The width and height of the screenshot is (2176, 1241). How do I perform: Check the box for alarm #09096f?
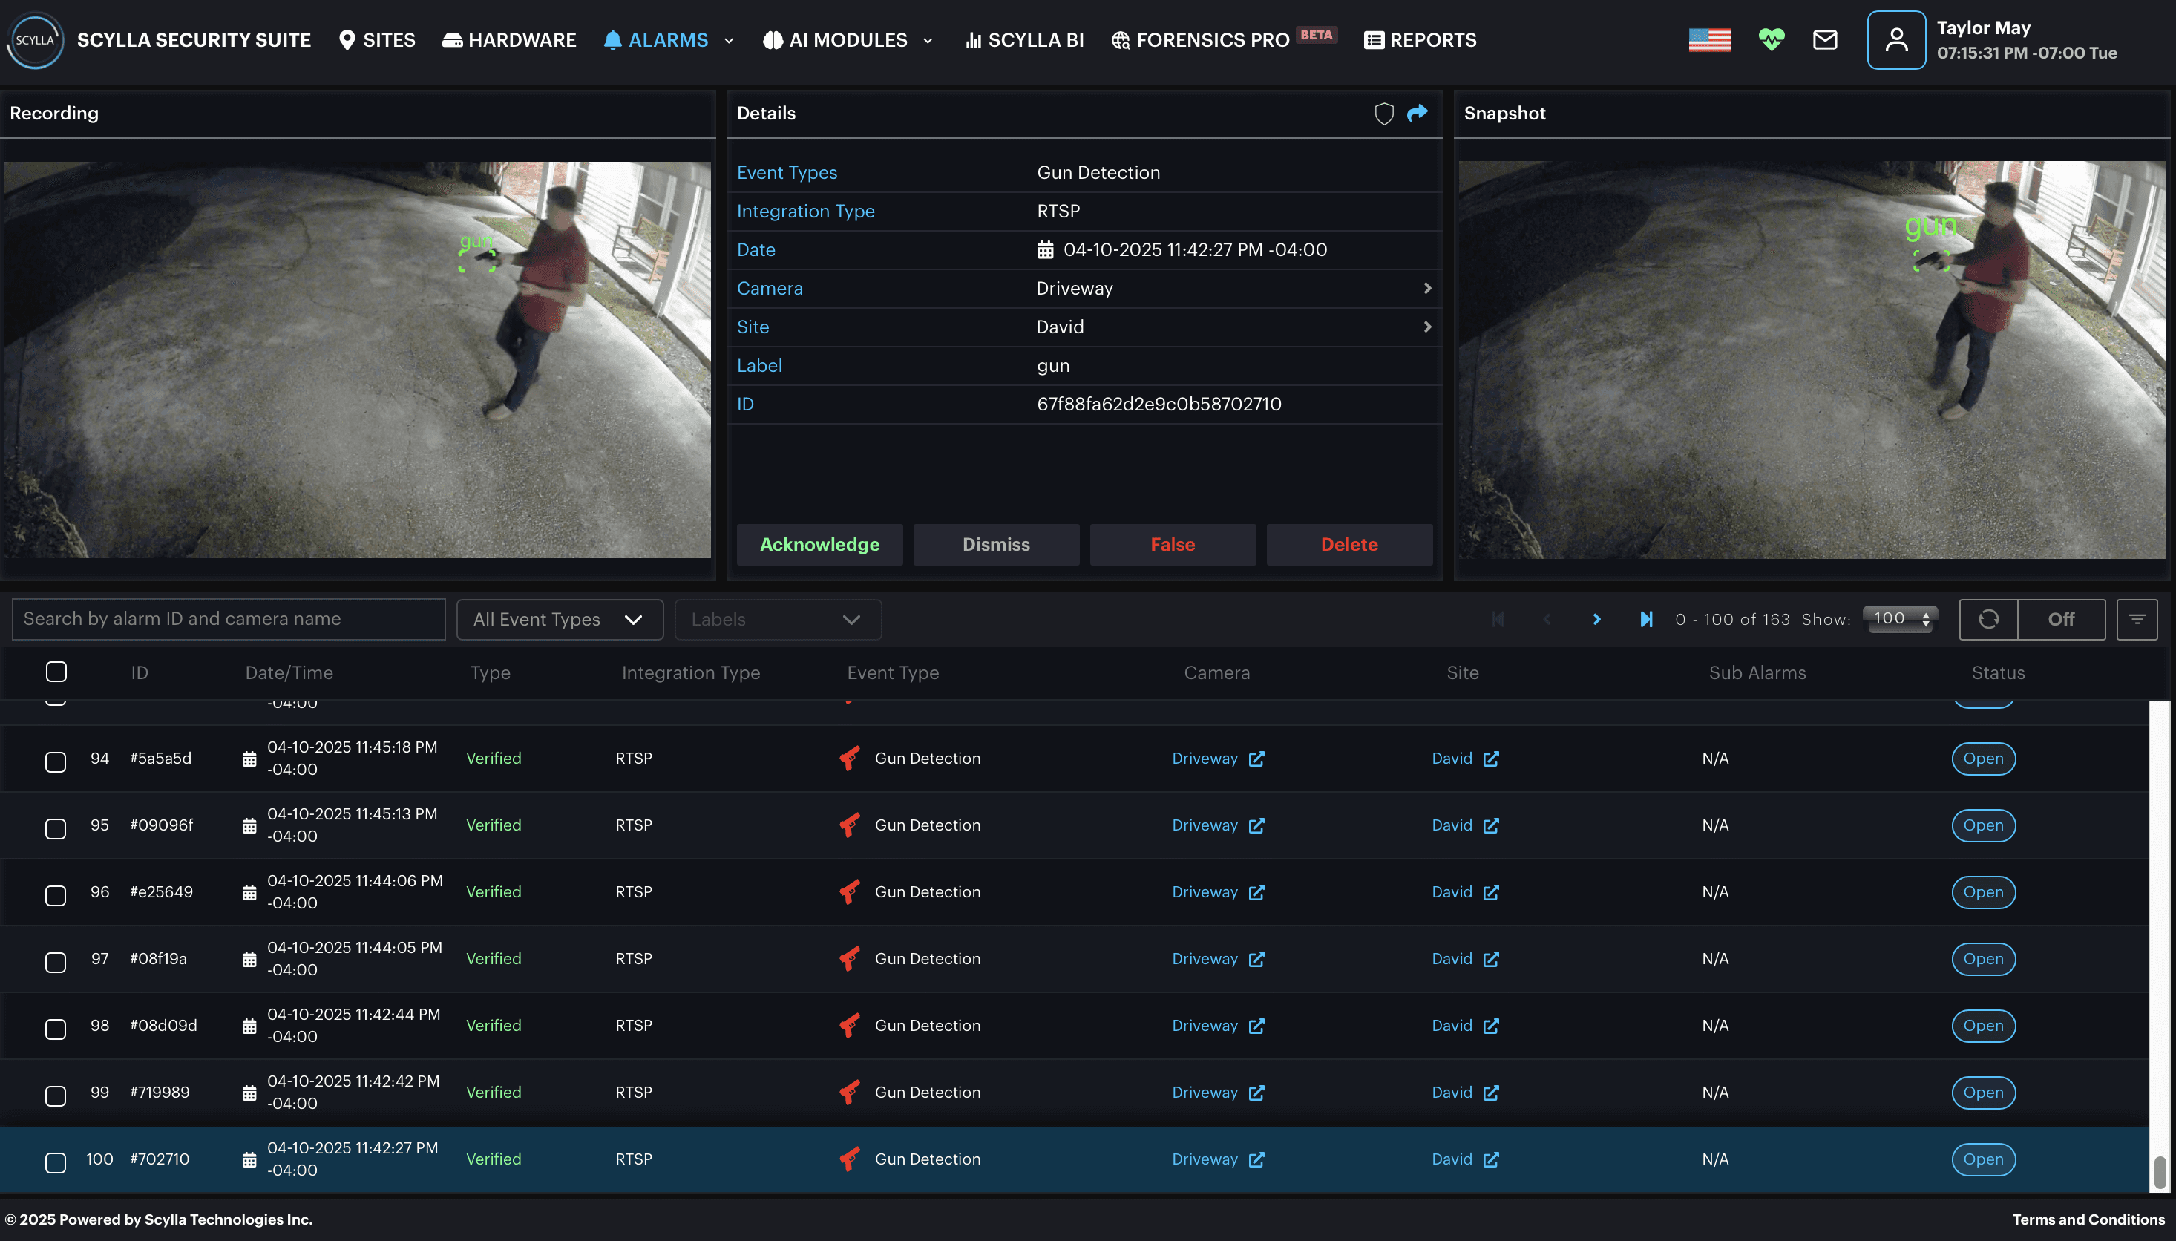pyautogui.click(x=56, y=828)
